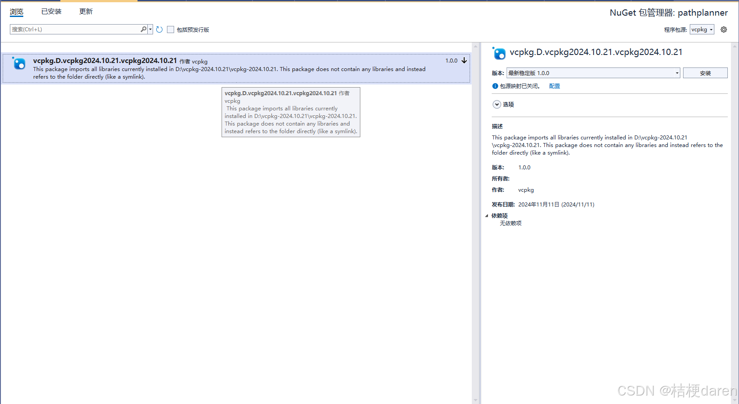The height and width of the screenshot is (404, 739).
Task: Open the 版本 最新稳定版 1.0.0 dropdown
Action: coord(594,73)
